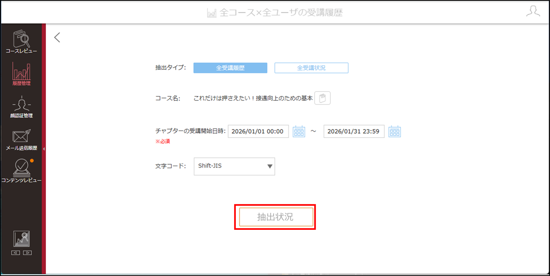Viewport: 550px width, 276px height.
Task: Click end date field 2026/01/31 23:59
Action: coord(354,132)
